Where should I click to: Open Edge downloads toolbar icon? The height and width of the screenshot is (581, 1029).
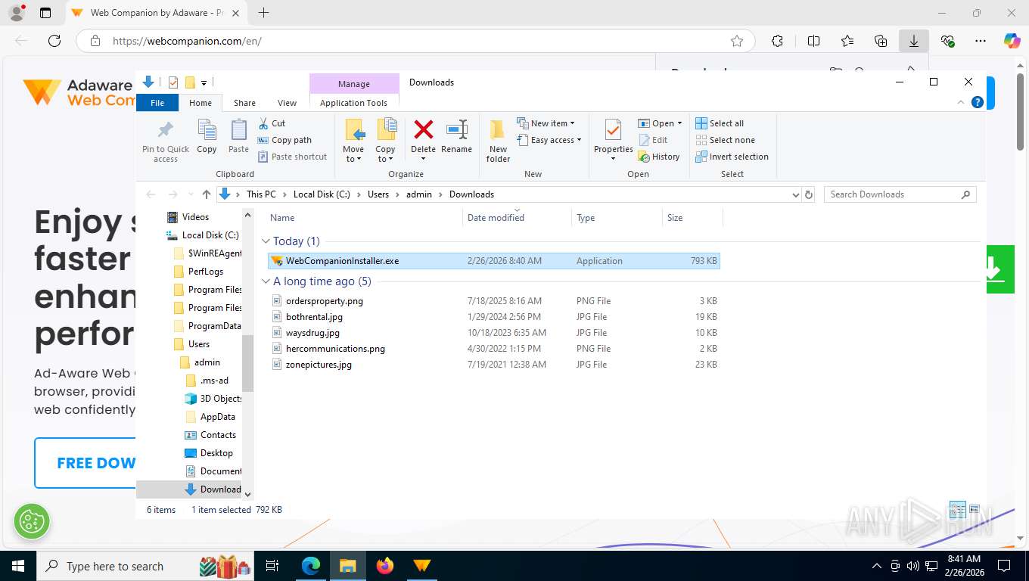pos(913,41)
